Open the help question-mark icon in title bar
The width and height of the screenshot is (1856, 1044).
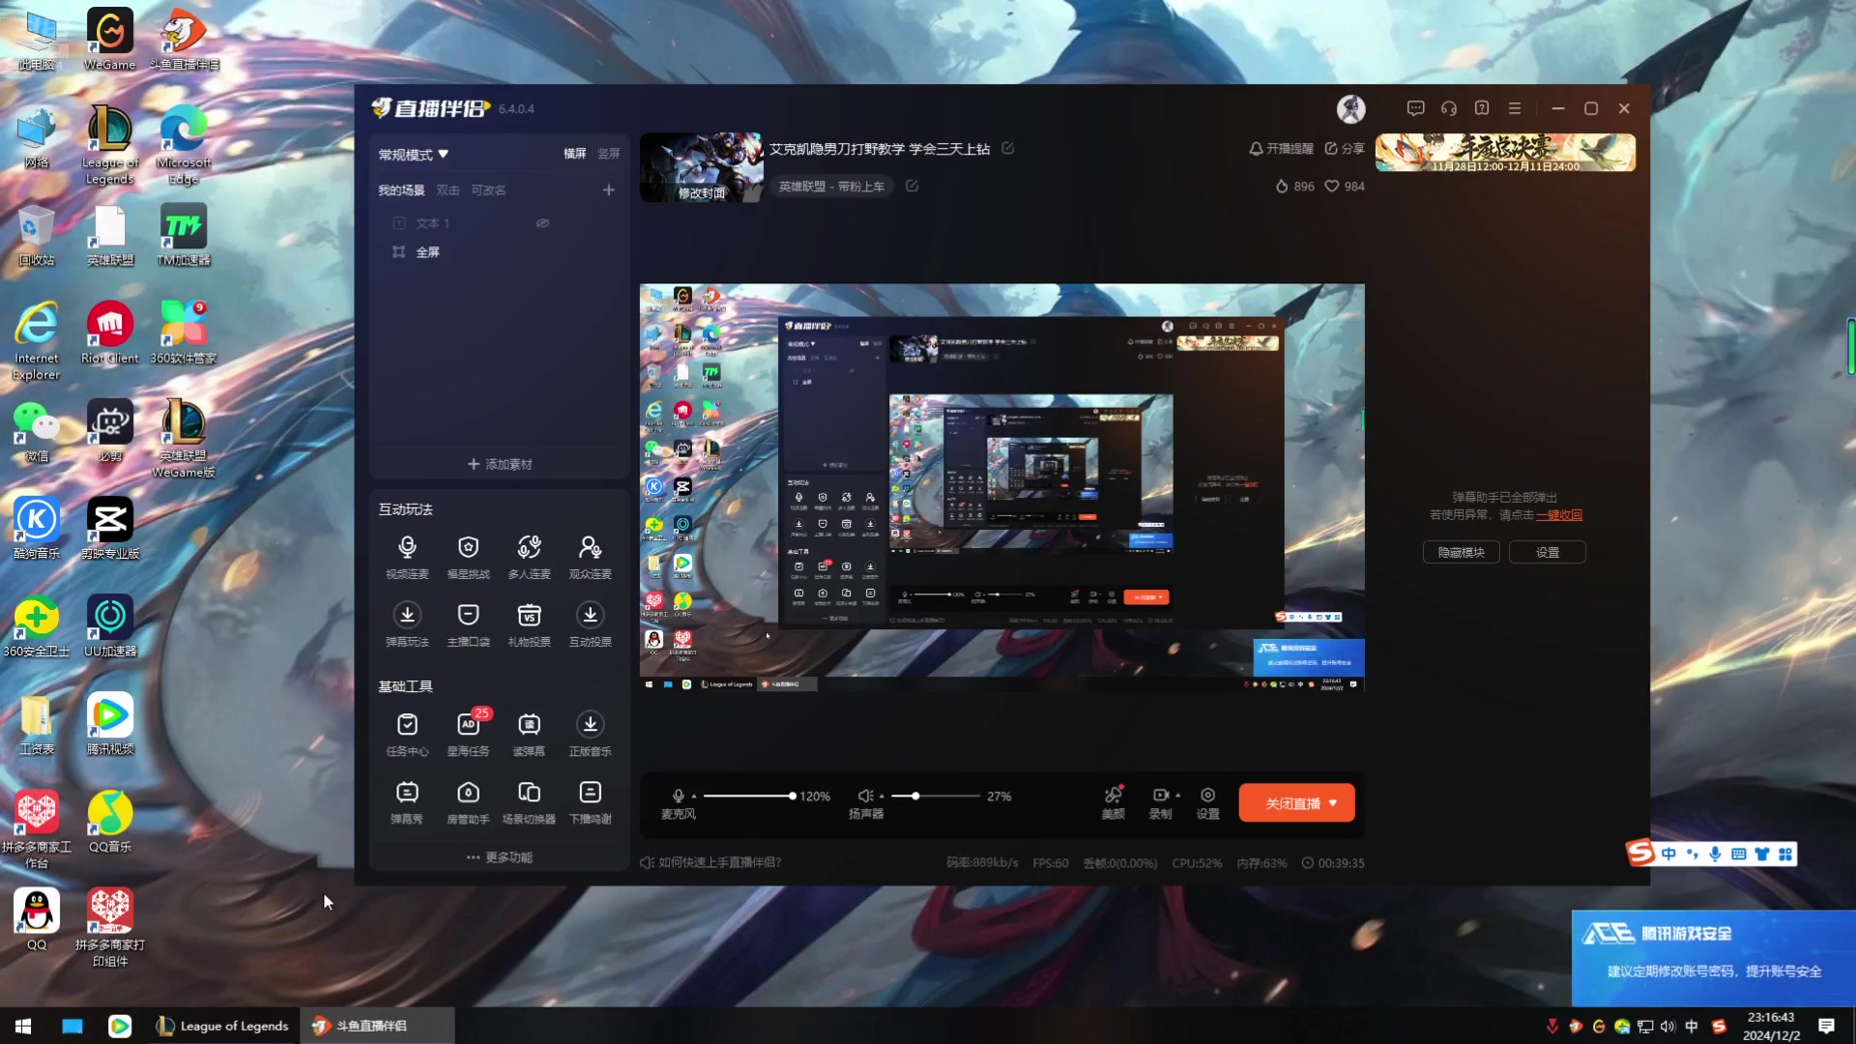point(1481,108)
